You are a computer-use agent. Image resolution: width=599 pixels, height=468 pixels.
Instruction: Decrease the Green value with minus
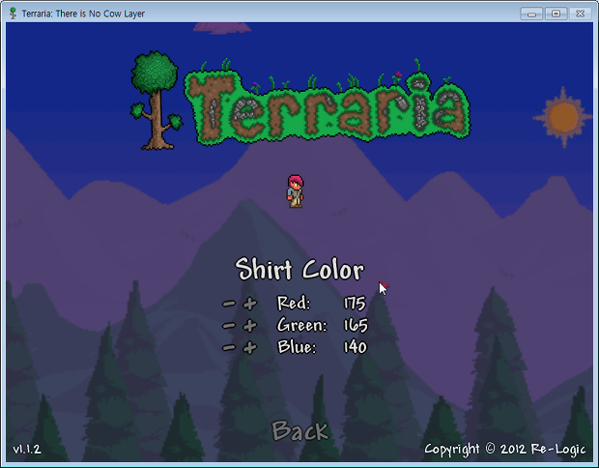[229, 326]
